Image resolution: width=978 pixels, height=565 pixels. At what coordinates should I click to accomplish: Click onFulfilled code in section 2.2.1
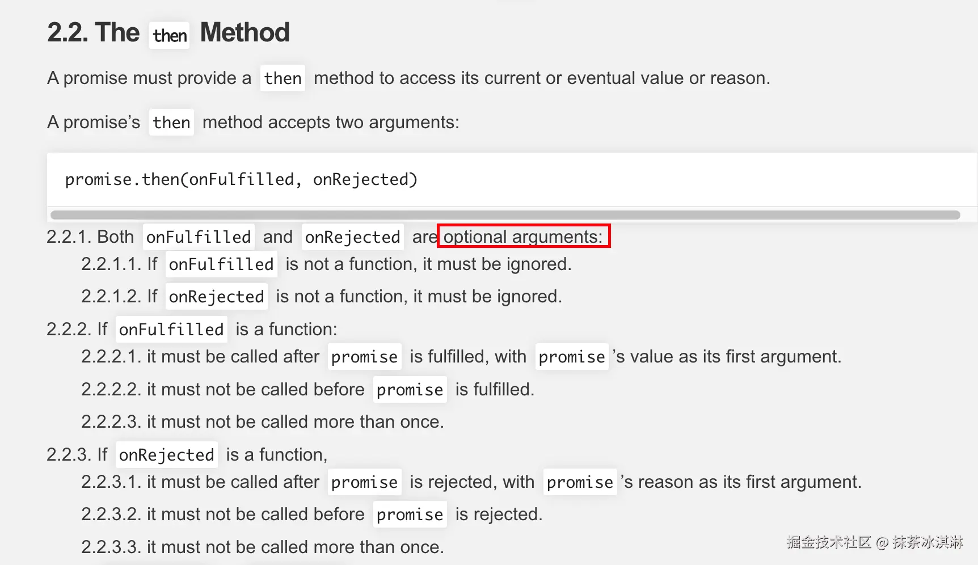199,237
